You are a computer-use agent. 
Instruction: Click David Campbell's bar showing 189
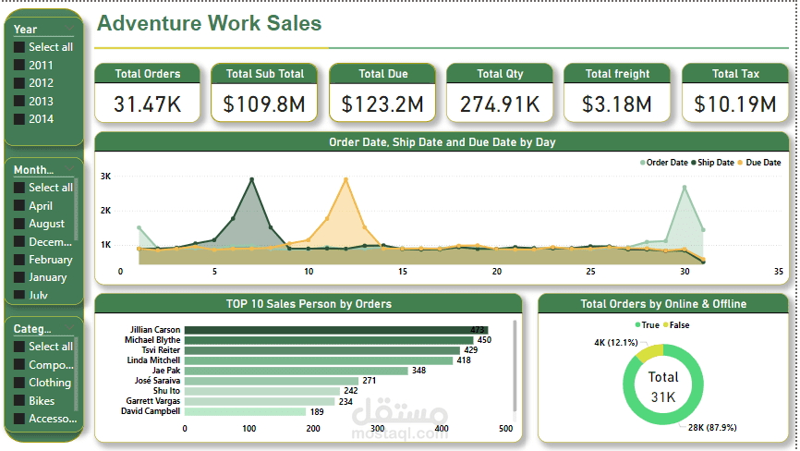[x=246, y=411]
